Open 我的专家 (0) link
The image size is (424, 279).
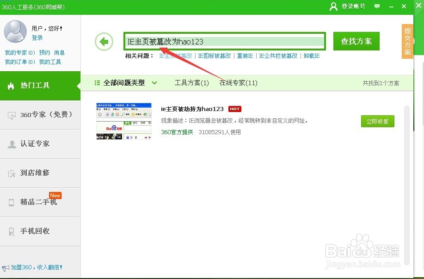[20, 52]
